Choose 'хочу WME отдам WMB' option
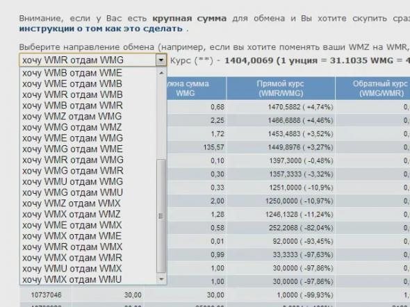Viewport: 410px width, 307px height. 88,84
